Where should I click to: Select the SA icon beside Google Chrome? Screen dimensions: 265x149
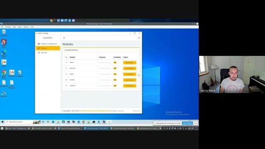pyautogui.click(x=12, y=73)
